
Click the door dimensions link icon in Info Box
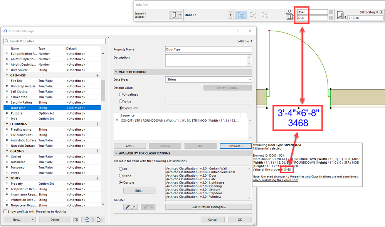(290, 15)
